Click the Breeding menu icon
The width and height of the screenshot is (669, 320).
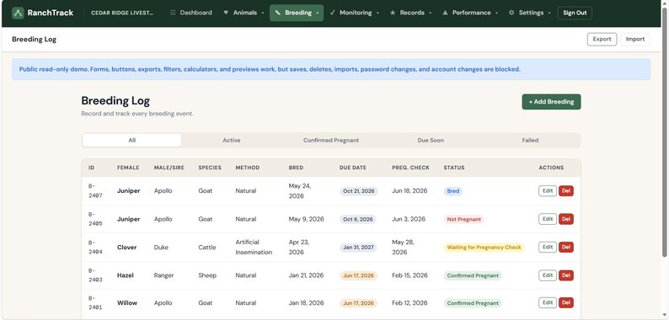tap(278, 13)
